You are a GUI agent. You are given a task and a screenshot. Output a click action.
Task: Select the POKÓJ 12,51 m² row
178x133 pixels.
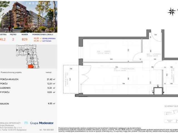(28, 83)
